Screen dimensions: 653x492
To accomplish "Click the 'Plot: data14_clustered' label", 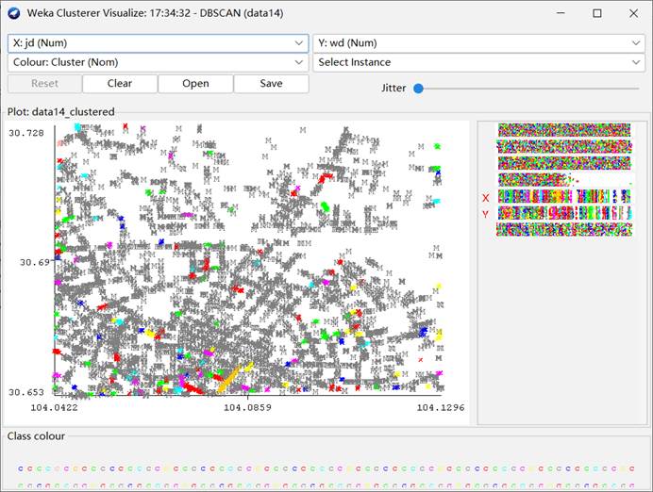I will pyautogui.click(x=61, y=112).
